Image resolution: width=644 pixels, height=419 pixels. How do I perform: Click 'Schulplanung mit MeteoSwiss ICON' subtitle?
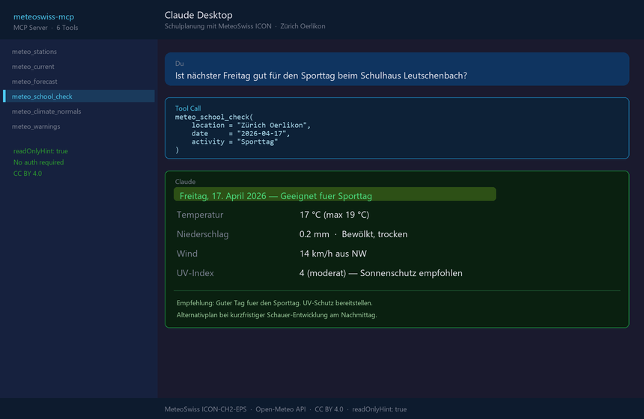(x=218, y=26)
